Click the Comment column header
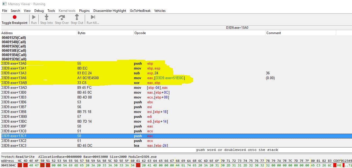This screenshot has height=168, width=352. coord(274,33)
